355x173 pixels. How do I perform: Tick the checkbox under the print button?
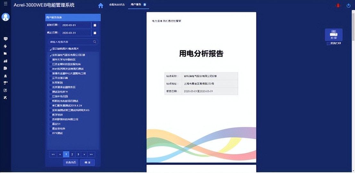pos(328,43)
